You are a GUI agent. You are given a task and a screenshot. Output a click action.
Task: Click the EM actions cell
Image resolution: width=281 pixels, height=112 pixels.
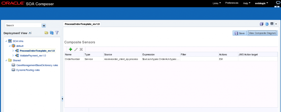228,59
